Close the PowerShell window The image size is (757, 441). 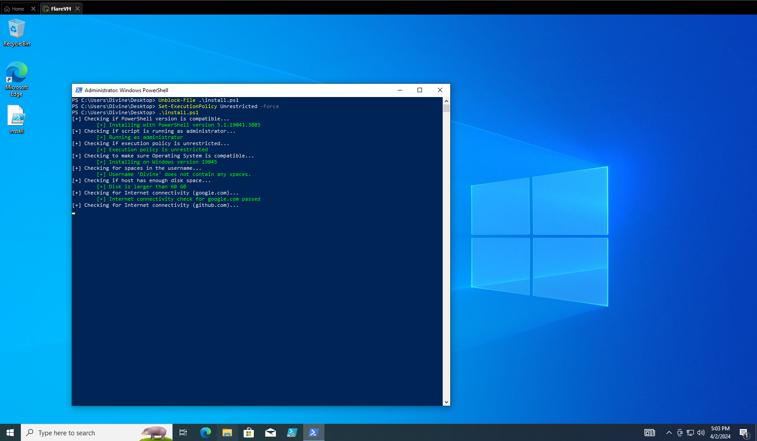coord(440,90)
